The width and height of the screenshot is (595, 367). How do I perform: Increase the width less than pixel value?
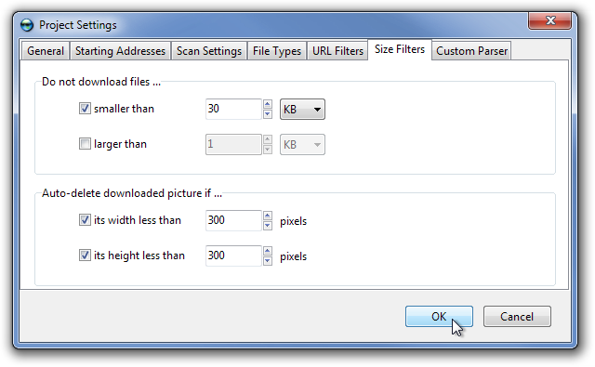(x=268, y=216)
